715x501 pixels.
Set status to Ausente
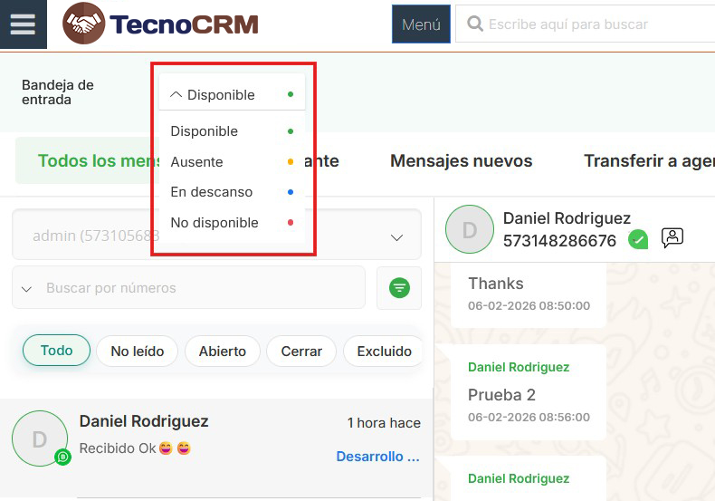pos(196,162)
